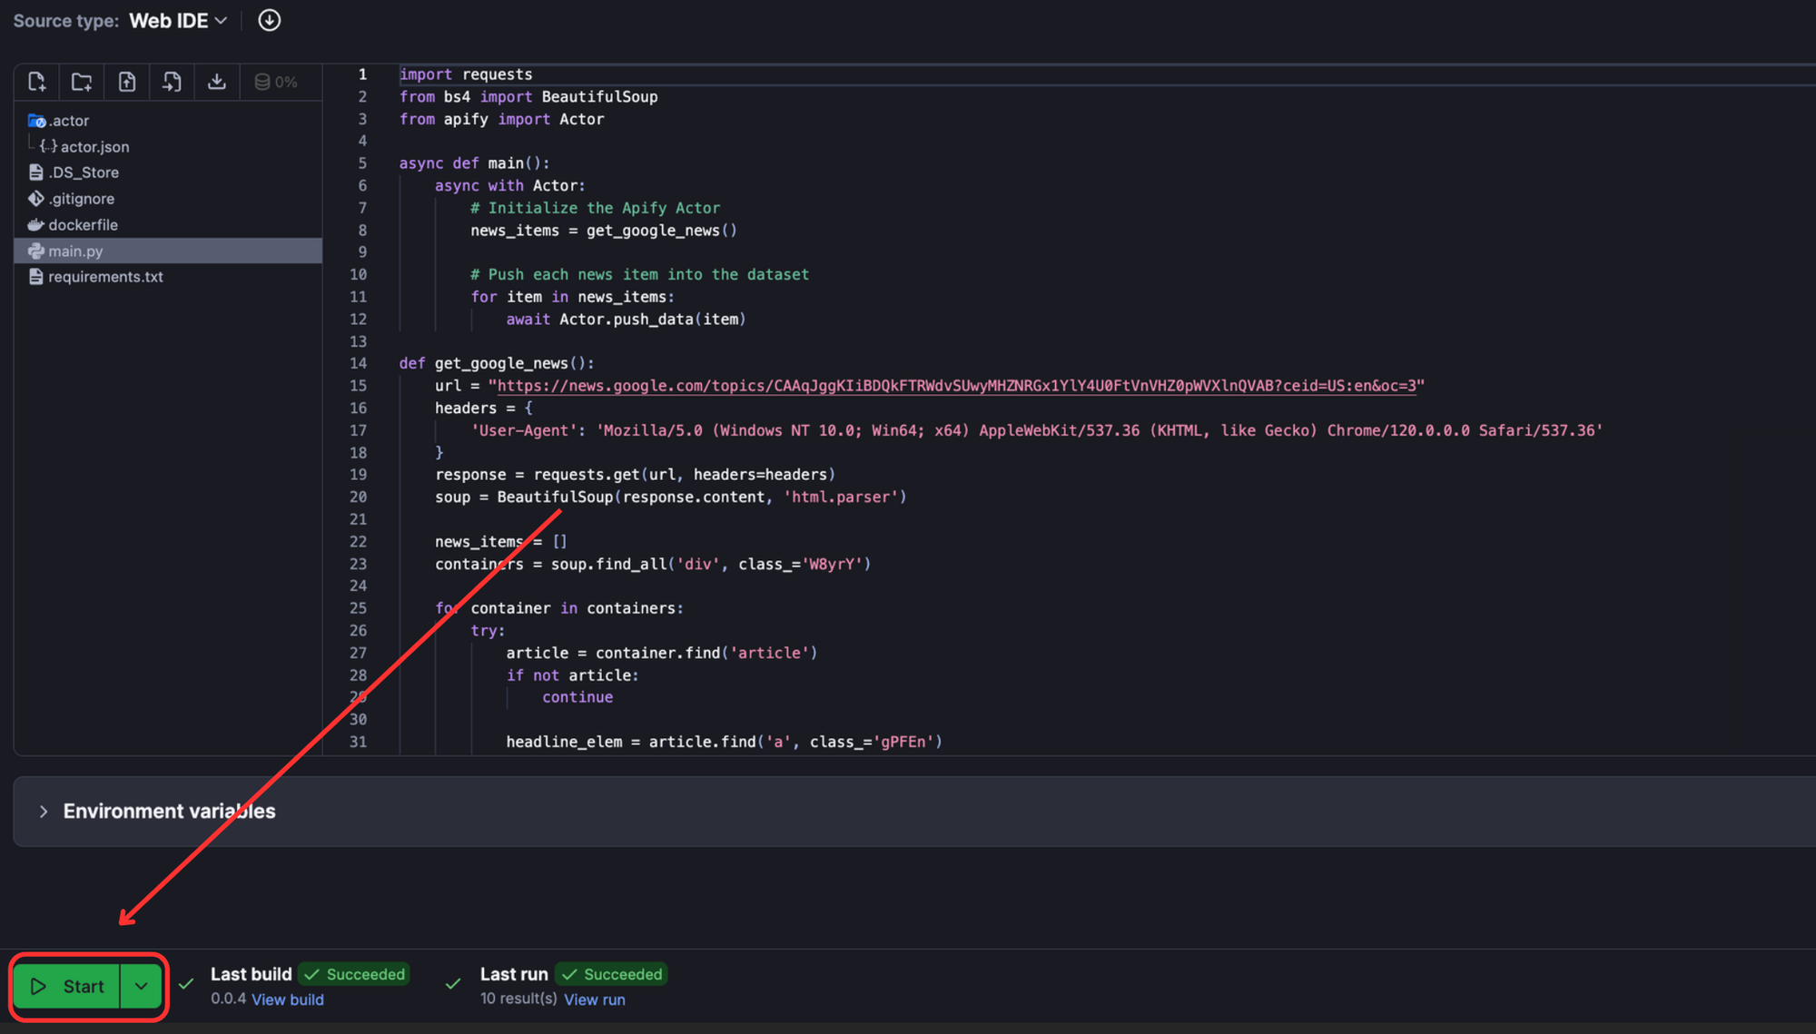Click the green check icon left of Last build

186,984
